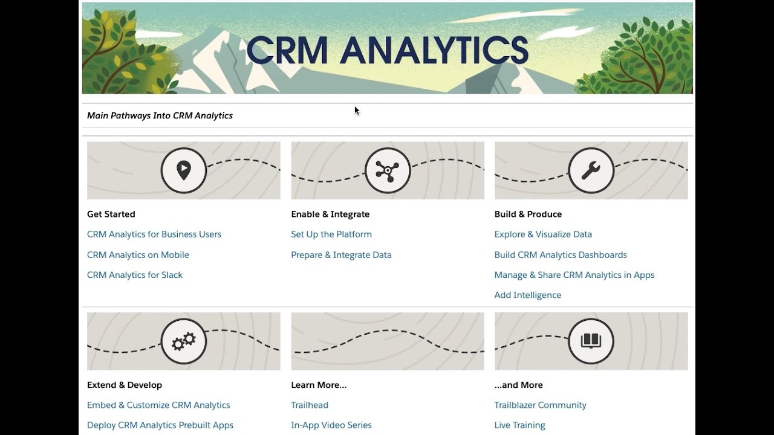
Task: Click the Learn More... dashed path image
Action: pos(388,341)
